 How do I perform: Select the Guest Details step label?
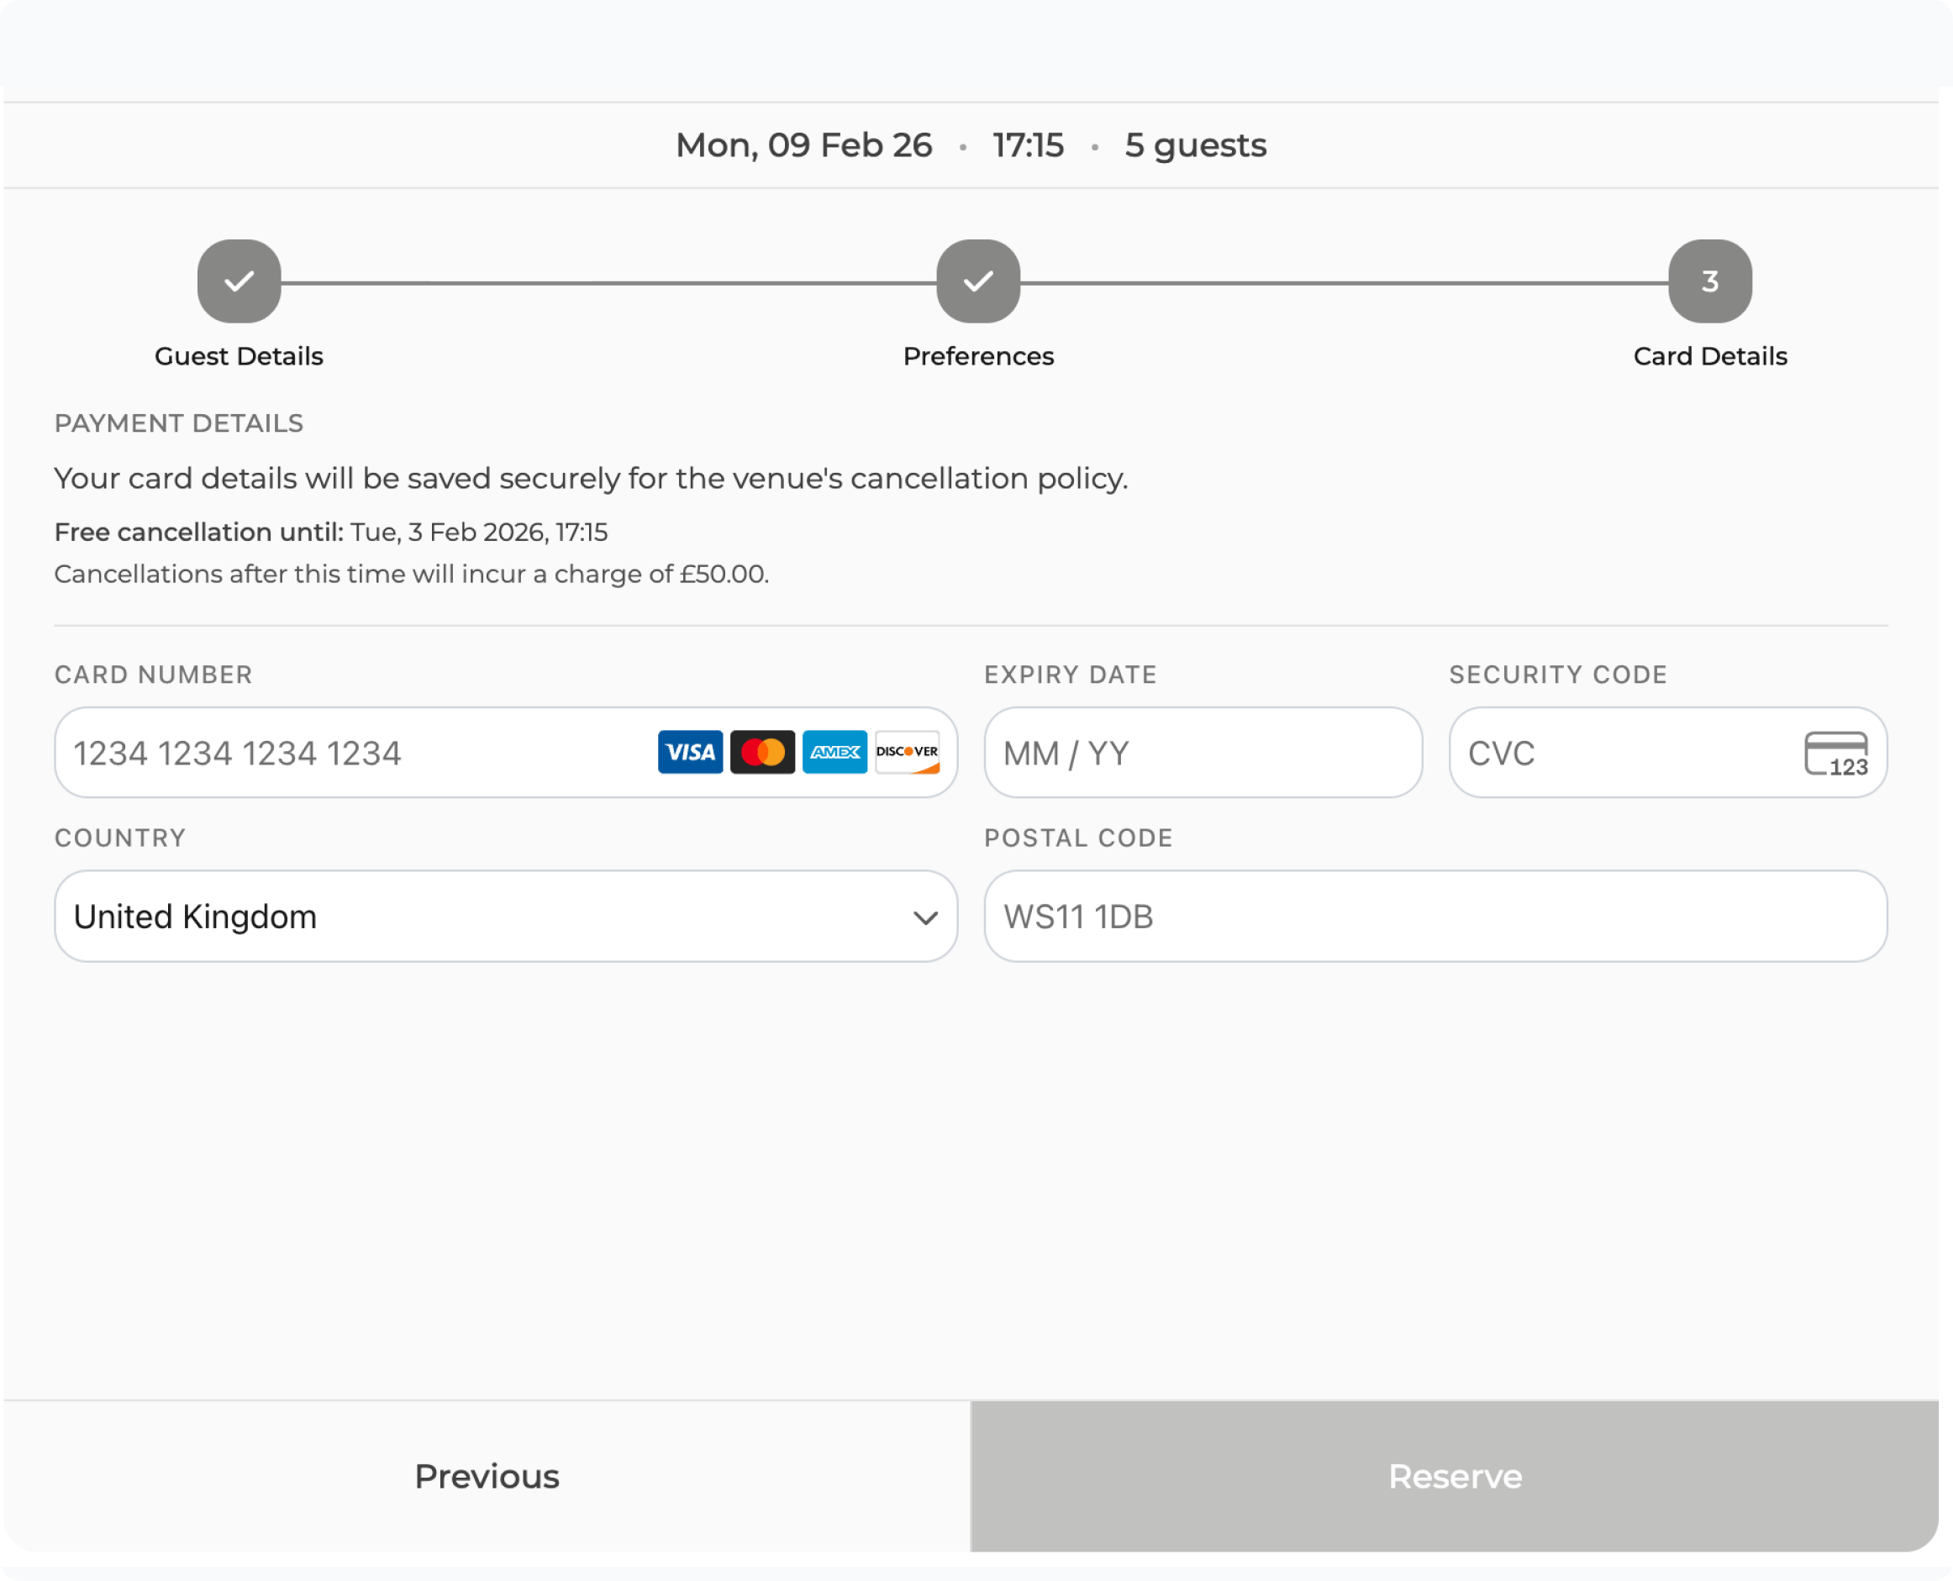pos(239,356)
